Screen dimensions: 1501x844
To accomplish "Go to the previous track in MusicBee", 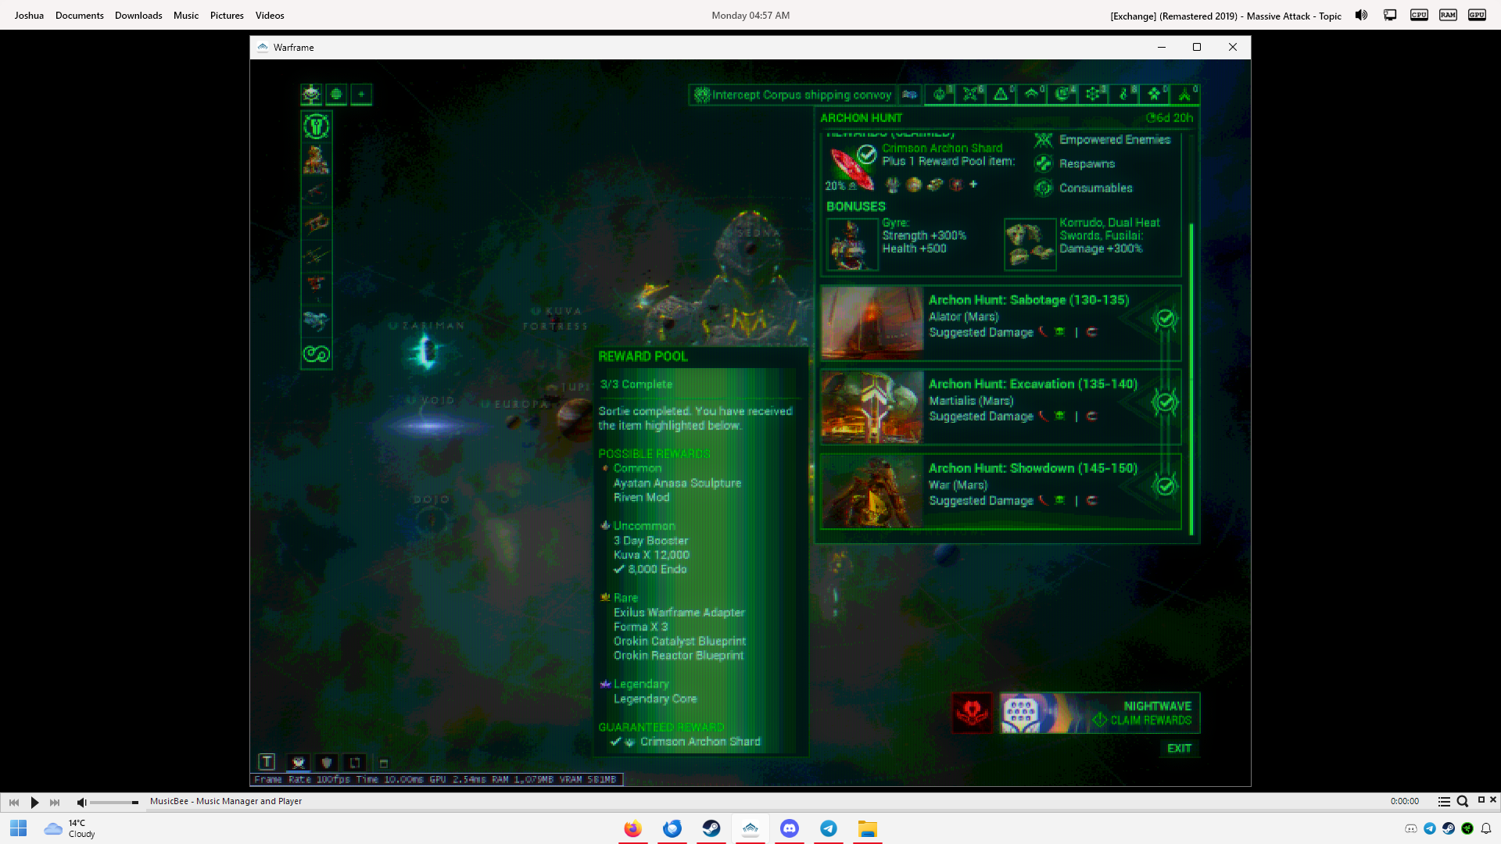I will click(14, 802).
